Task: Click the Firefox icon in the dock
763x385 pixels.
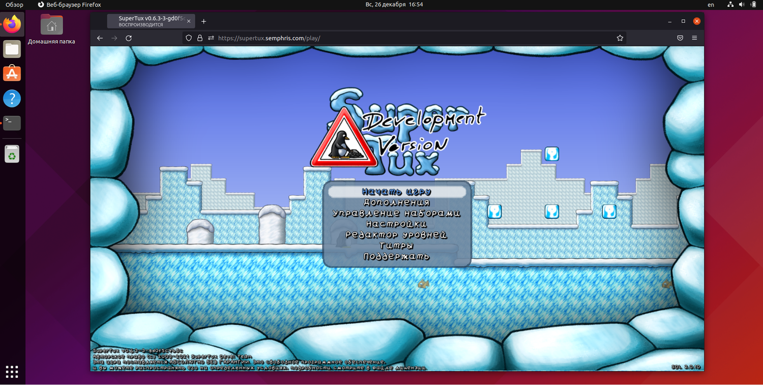Action: 12,24
